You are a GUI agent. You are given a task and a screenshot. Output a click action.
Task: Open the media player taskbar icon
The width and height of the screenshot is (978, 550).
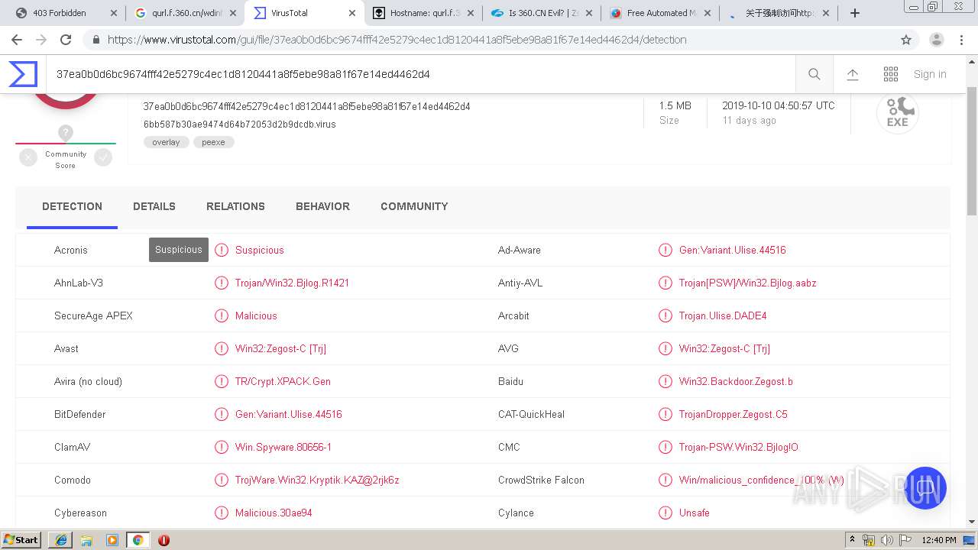[x=112, y=540]
